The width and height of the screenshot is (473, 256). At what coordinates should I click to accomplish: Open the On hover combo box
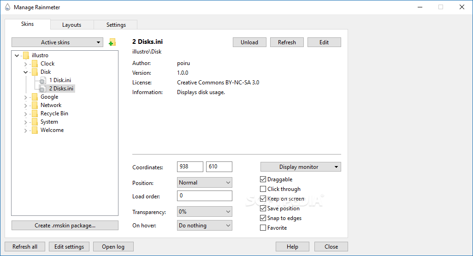205,226
